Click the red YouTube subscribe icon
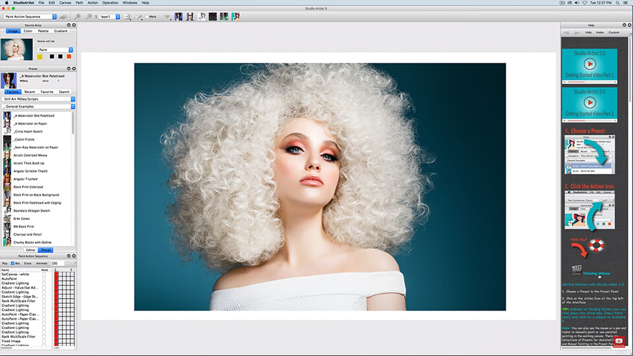 point(618,341)
